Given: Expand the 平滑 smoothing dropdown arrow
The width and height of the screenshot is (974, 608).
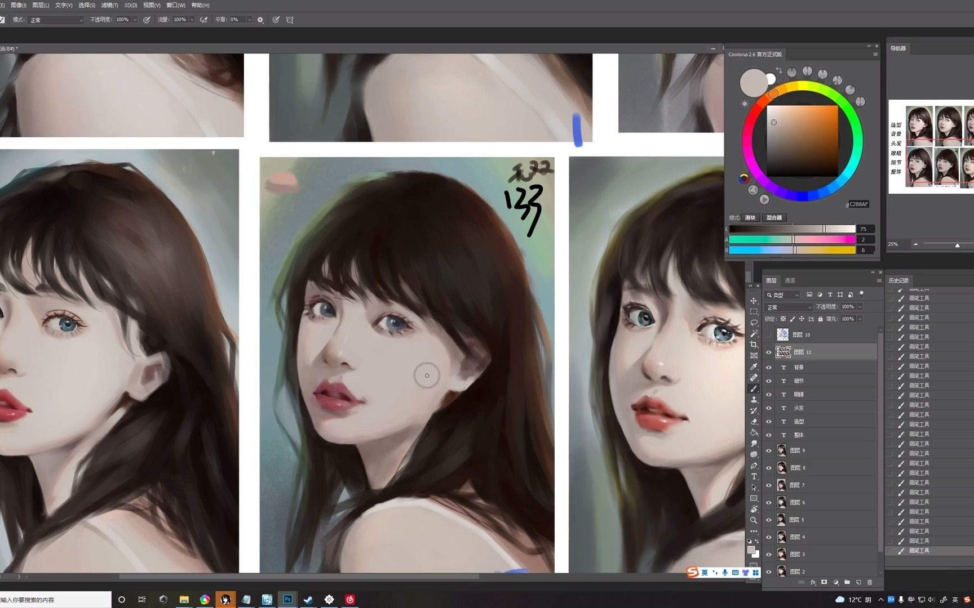Looking at the screenshot, I should 249,20.
